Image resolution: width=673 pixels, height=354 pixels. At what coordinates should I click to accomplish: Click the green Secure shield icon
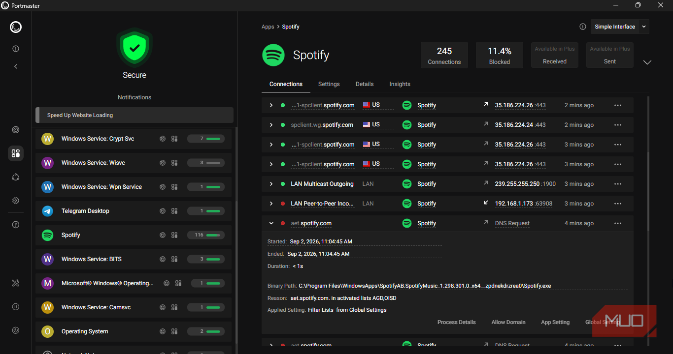pyautogui.click(x=135, y=47)
